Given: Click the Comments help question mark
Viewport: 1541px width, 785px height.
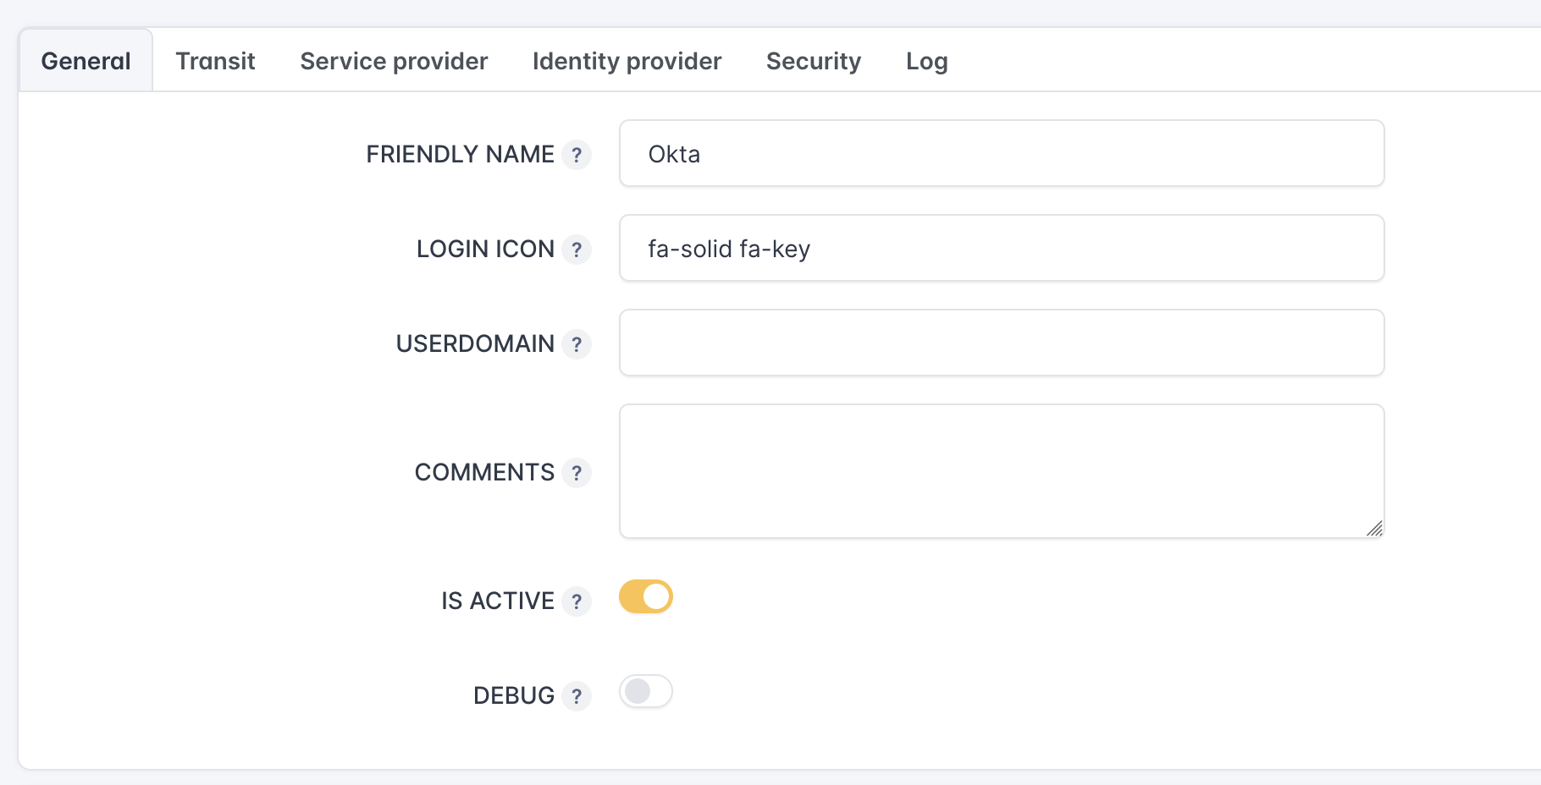Looking at the screenshot, I should [577, 473].
